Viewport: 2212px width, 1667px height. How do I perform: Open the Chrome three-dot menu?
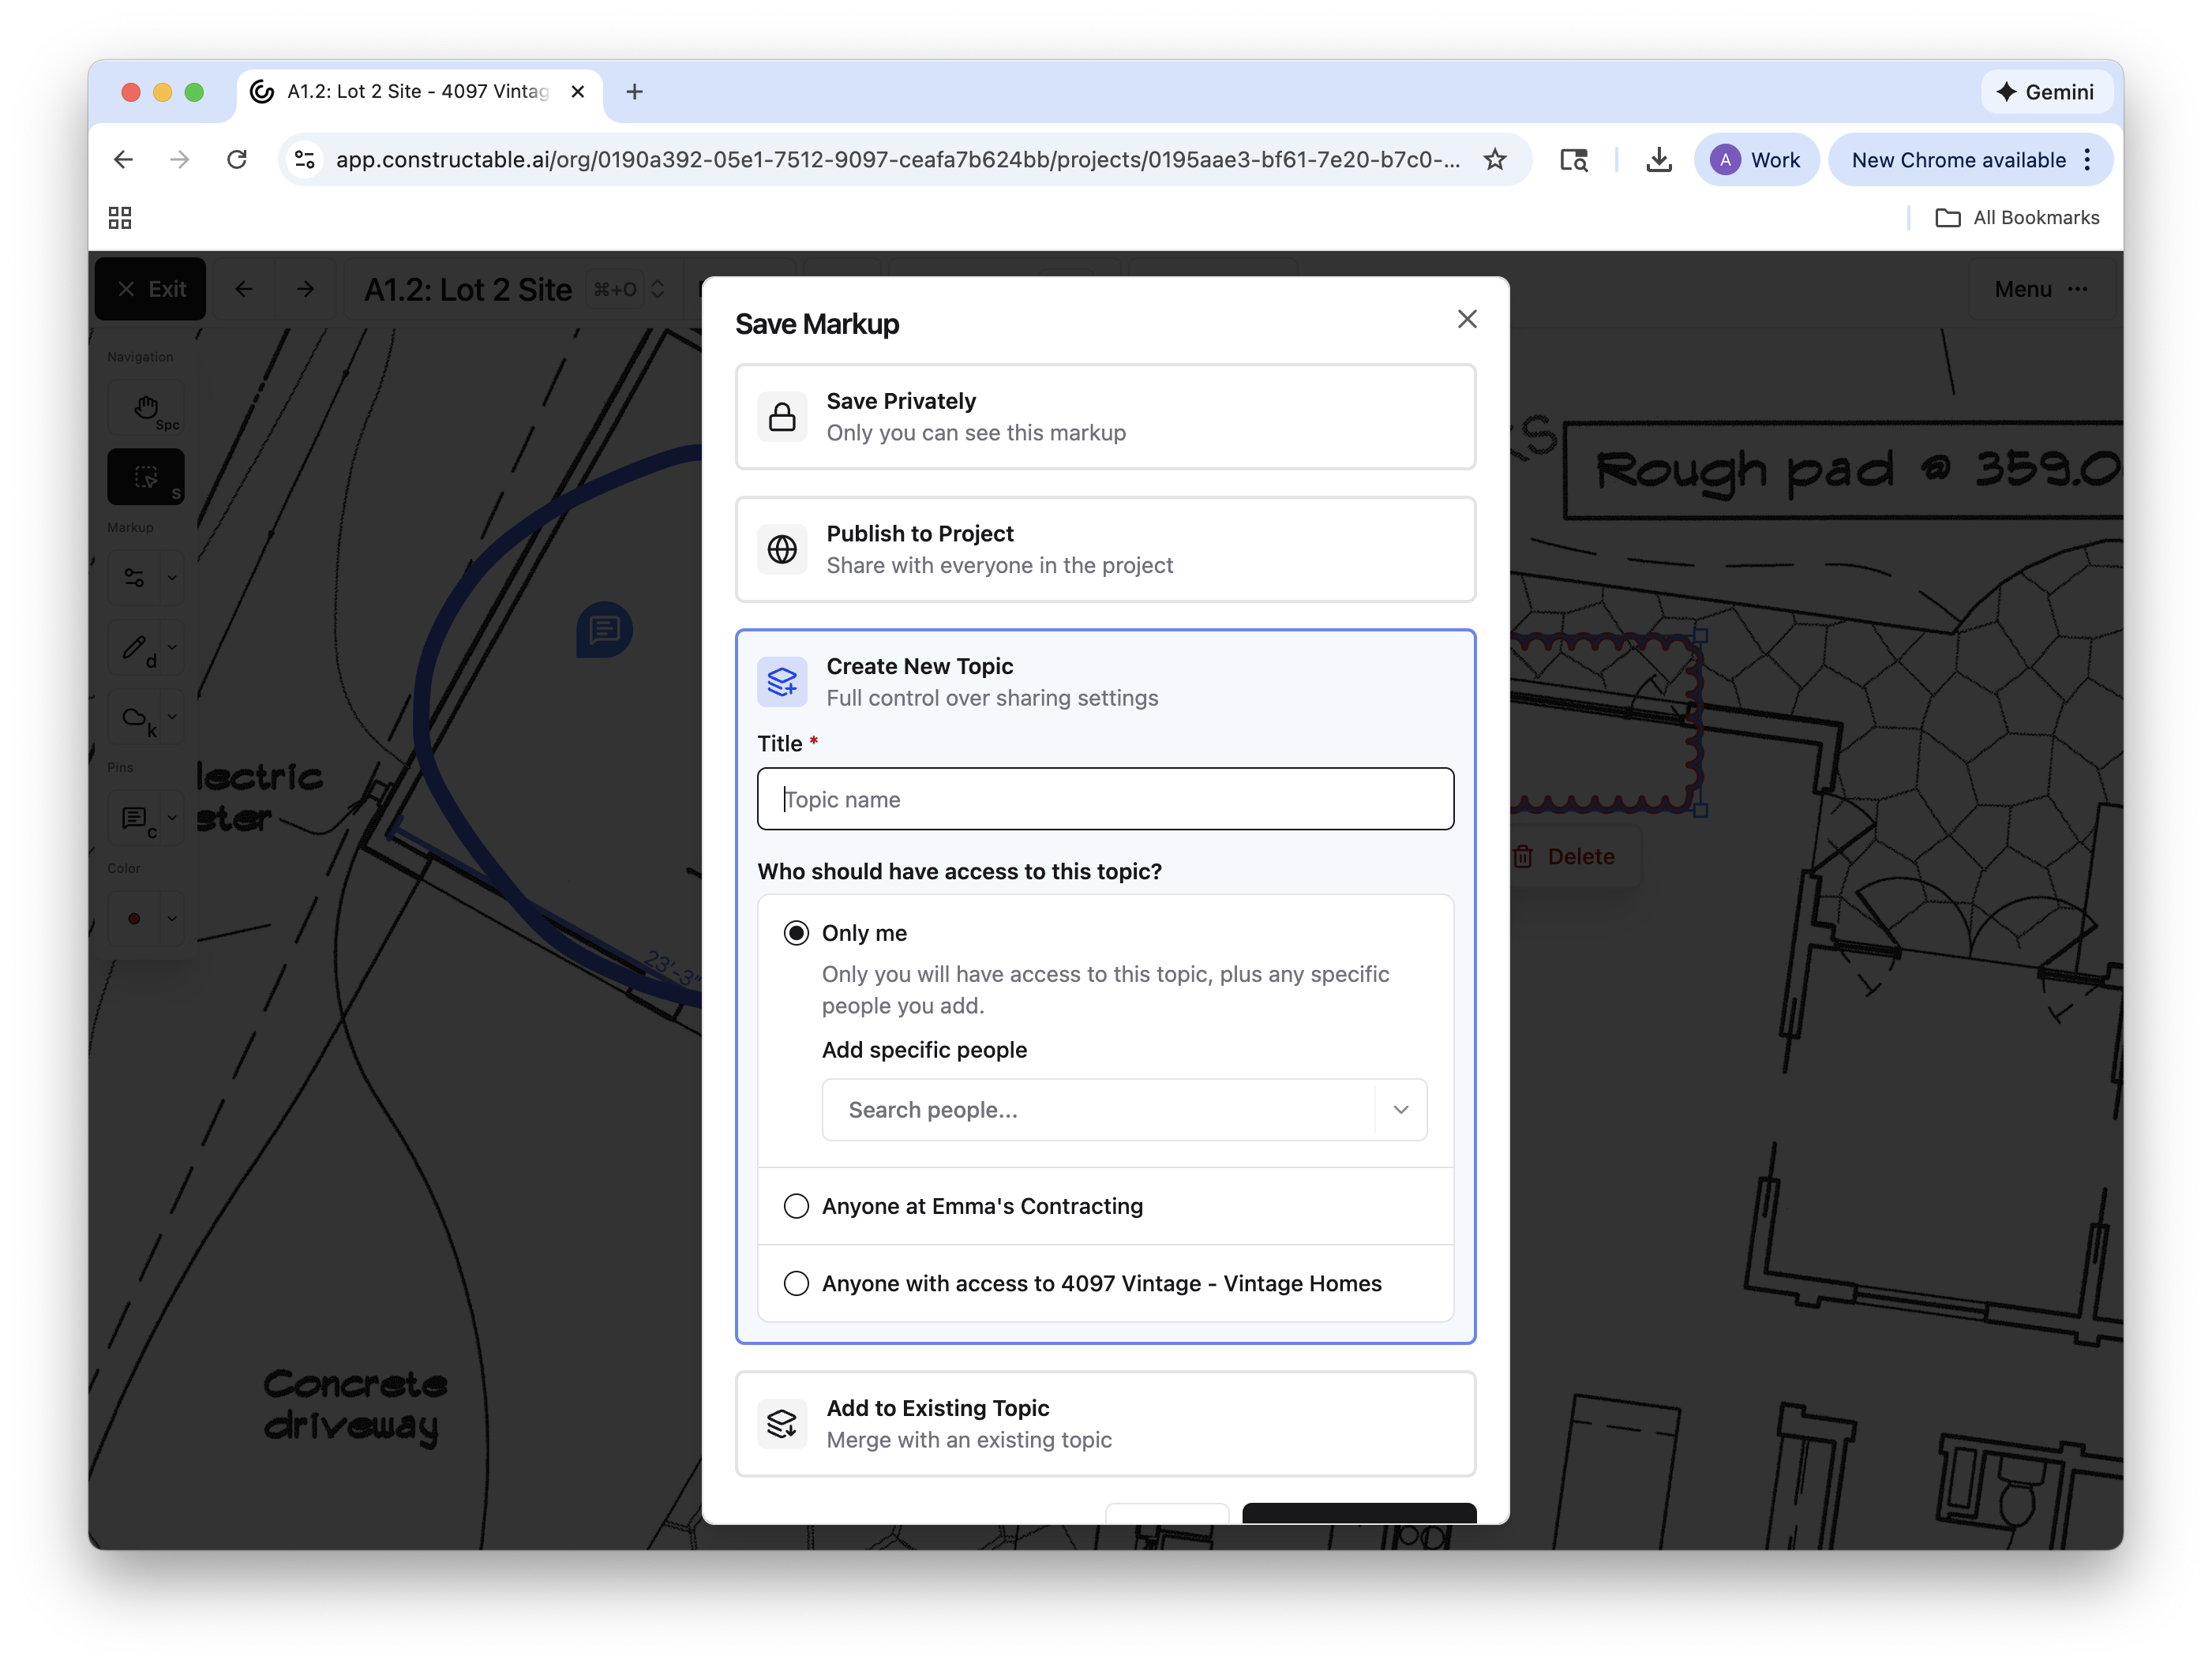click(x=2088, y=160)
